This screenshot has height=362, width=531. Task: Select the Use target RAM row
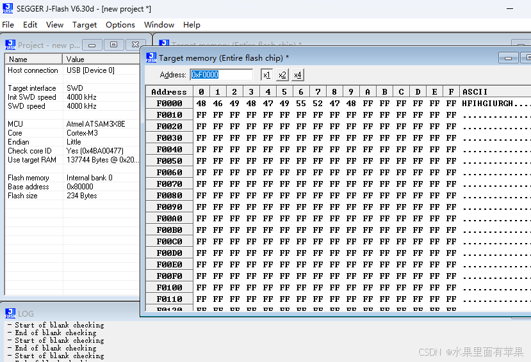72,160
